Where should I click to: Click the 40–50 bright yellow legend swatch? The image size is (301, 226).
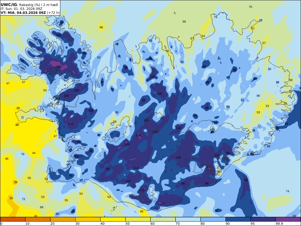[113, 219]
